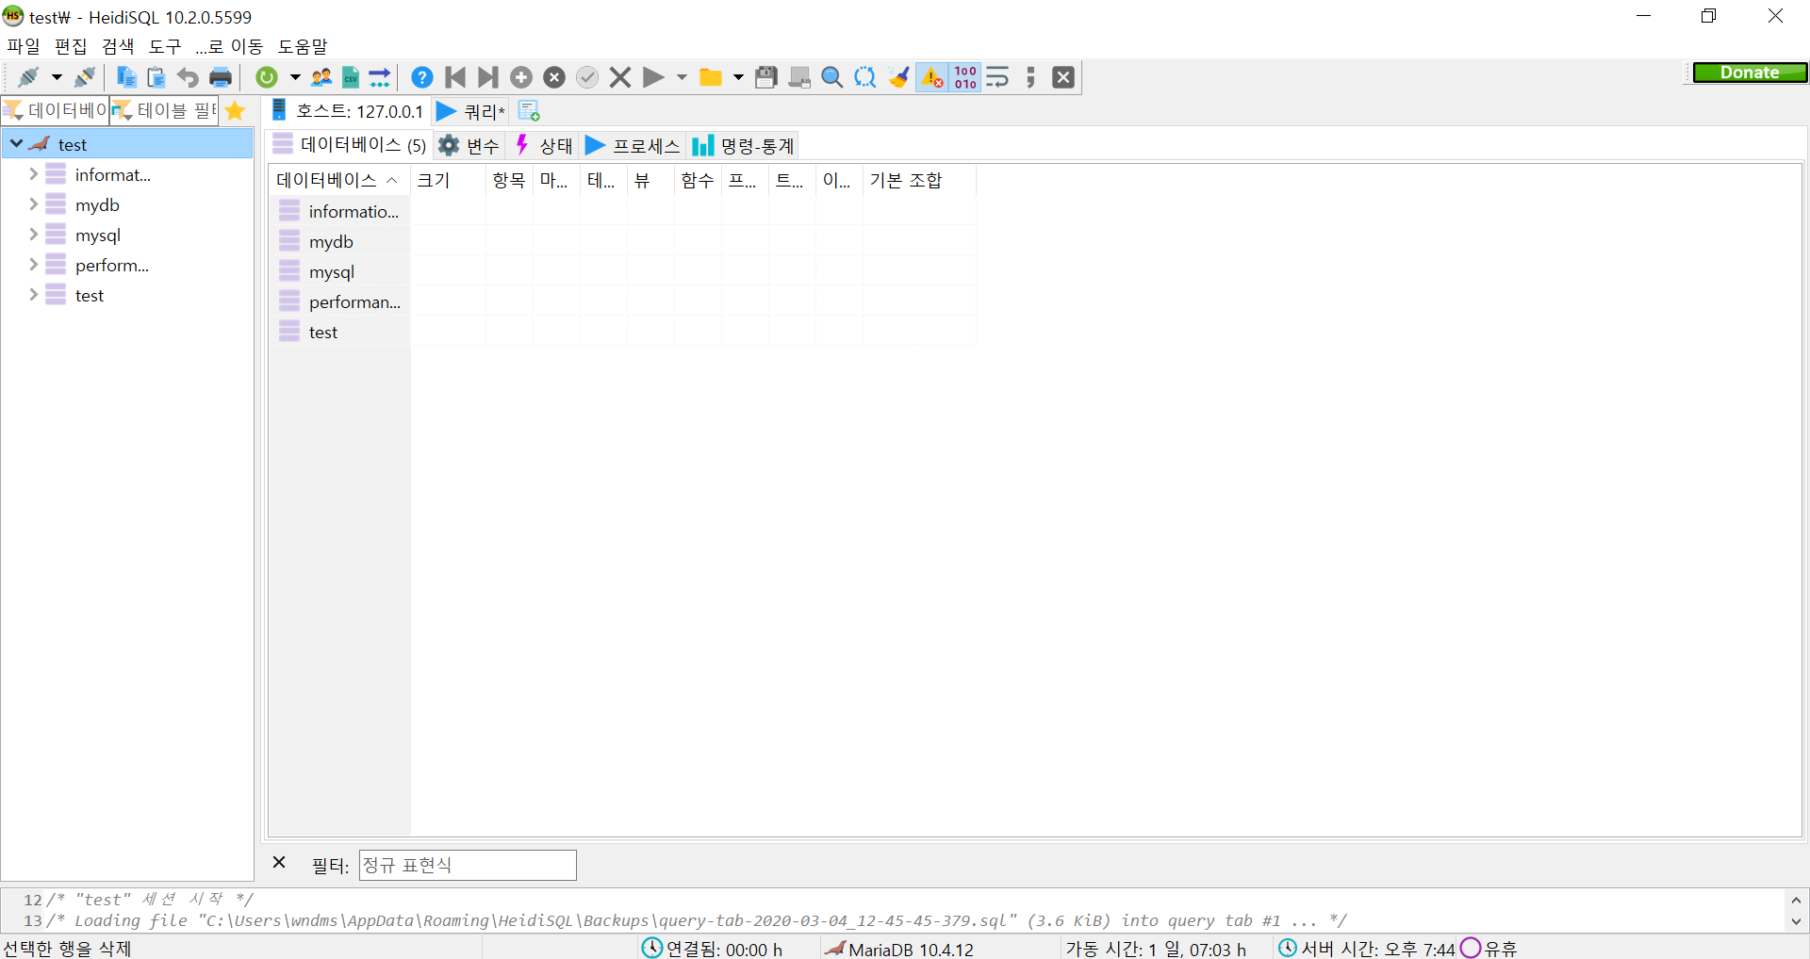
Task: Toggle the favorites star filter
Action: tap(236, 110)
